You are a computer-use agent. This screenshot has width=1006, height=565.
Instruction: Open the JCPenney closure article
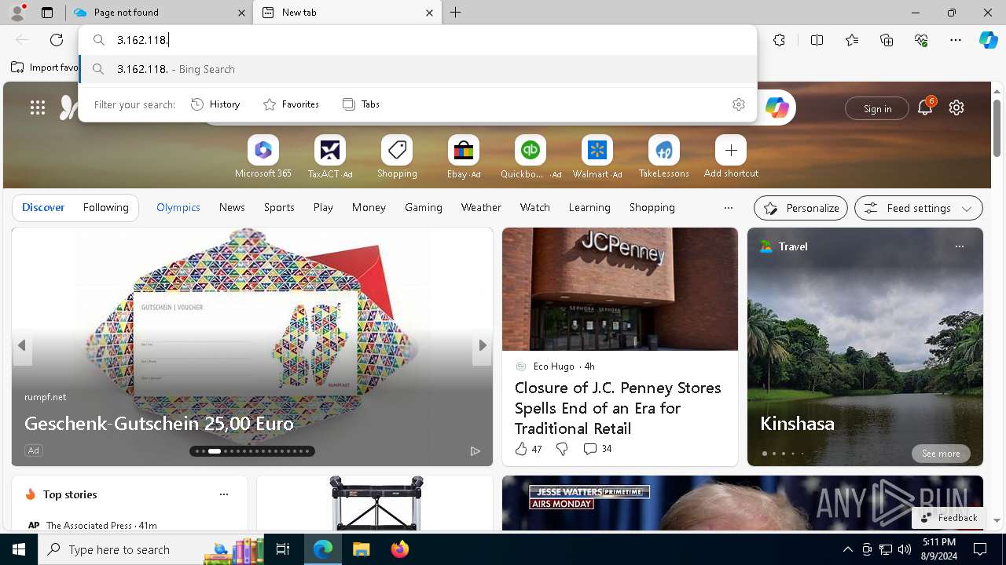pyautogui.click(x=618, y=408)
